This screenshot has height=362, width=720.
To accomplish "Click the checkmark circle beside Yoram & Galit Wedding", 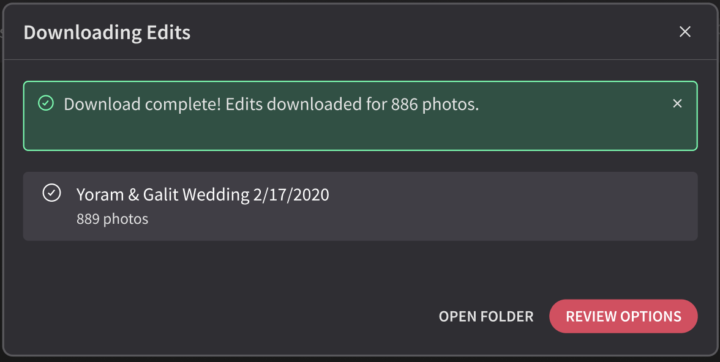I will (51, 193).
